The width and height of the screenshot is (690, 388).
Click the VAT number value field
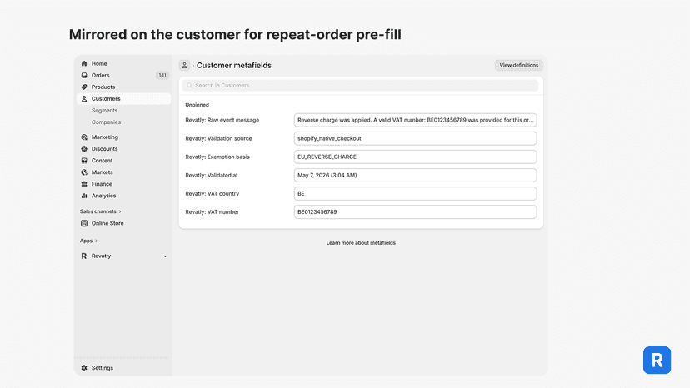[x=415, y=212]
